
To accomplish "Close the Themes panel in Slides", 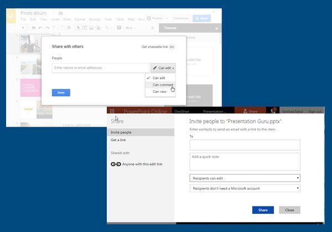I will click(216, 28).
